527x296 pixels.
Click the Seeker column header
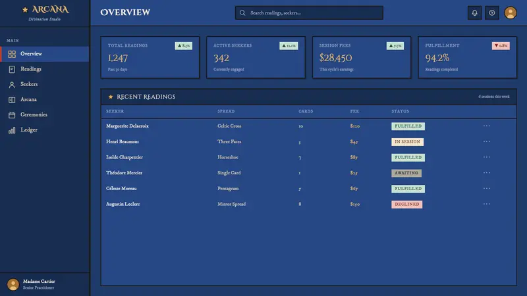pyautogui.click(x=115, y=111)
